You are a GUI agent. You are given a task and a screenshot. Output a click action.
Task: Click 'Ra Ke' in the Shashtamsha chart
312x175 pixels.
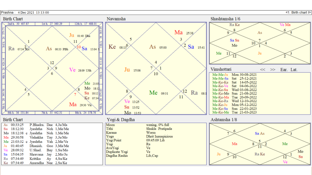tap(234, 25)
